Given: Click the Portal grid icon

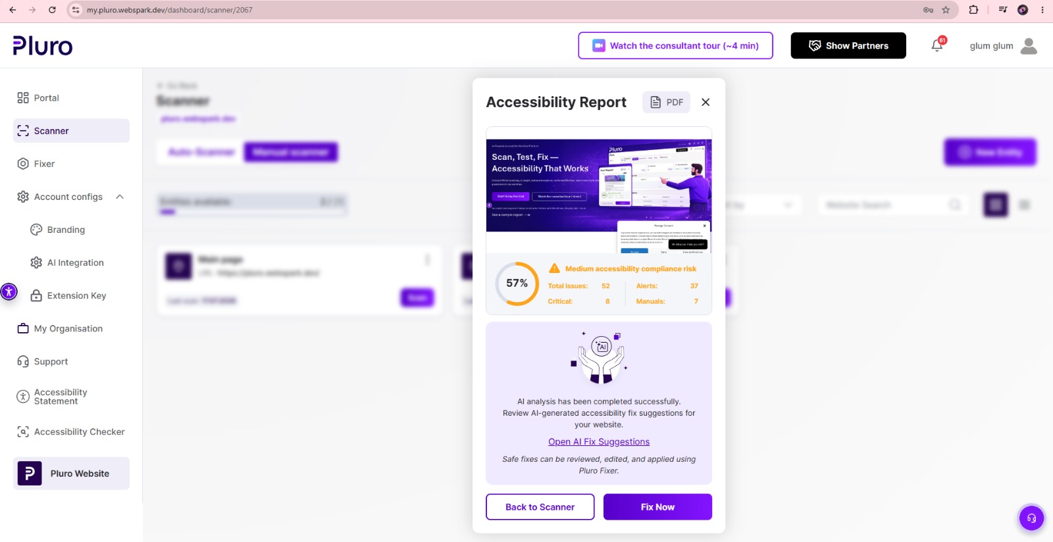Looking at the screenshot, I should 23,98.
